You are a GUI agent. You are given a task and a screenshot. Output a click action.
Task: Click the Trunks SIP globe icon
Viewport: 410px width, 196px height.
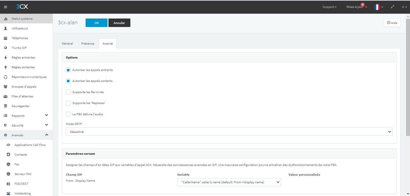click(5, 48)
